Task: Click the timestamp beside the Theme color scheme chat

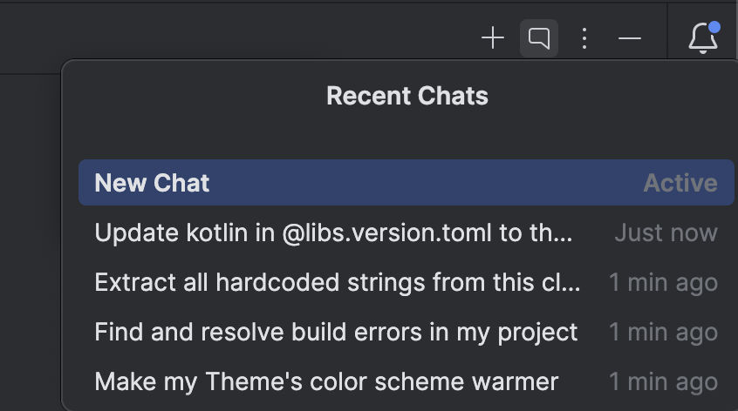Action: coord(663,381)
